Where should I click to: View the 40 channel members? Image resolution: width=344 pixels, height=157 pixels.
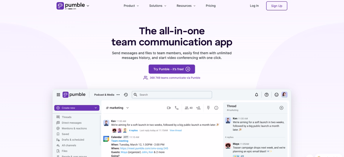(189, 108)
